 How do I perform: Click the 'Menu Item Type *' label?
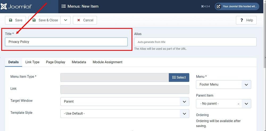[23, 76]
